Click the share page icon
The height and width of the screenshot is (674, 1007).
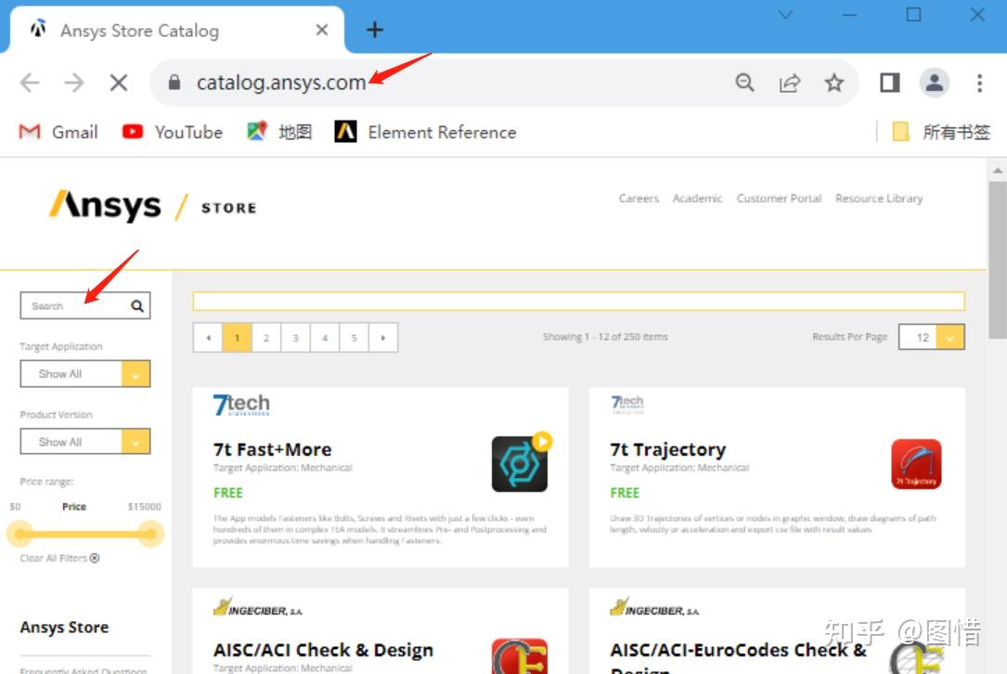tap(789, 83)
